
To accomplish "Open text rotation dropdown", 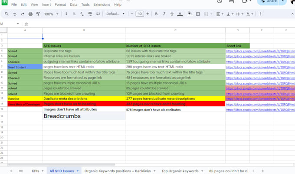I will 249,14.
